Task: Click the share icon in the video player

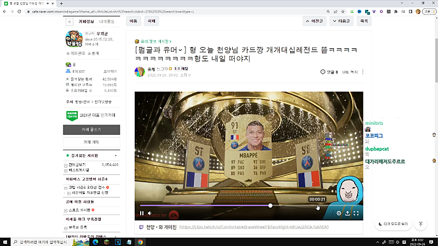Action: pos(348,213)
